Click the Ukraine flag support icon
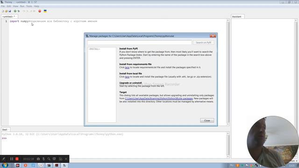The height and width of the screenshot is (168, 299). pyautogui.click(x=45, y=11)
